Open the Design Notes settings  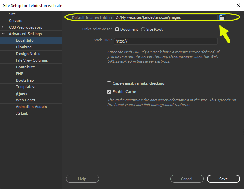[x=31, y=54]
